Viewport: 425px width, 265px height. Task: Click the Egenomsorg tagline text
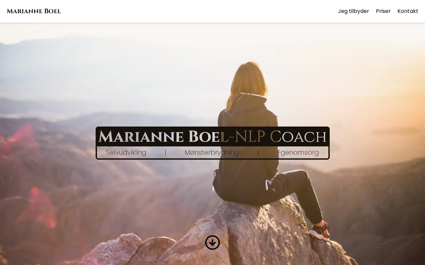[298, 152]
